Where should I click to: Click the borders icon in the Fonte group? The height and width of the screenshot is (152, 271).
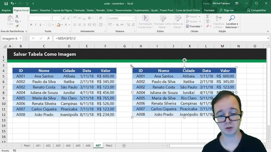[50, 25]
